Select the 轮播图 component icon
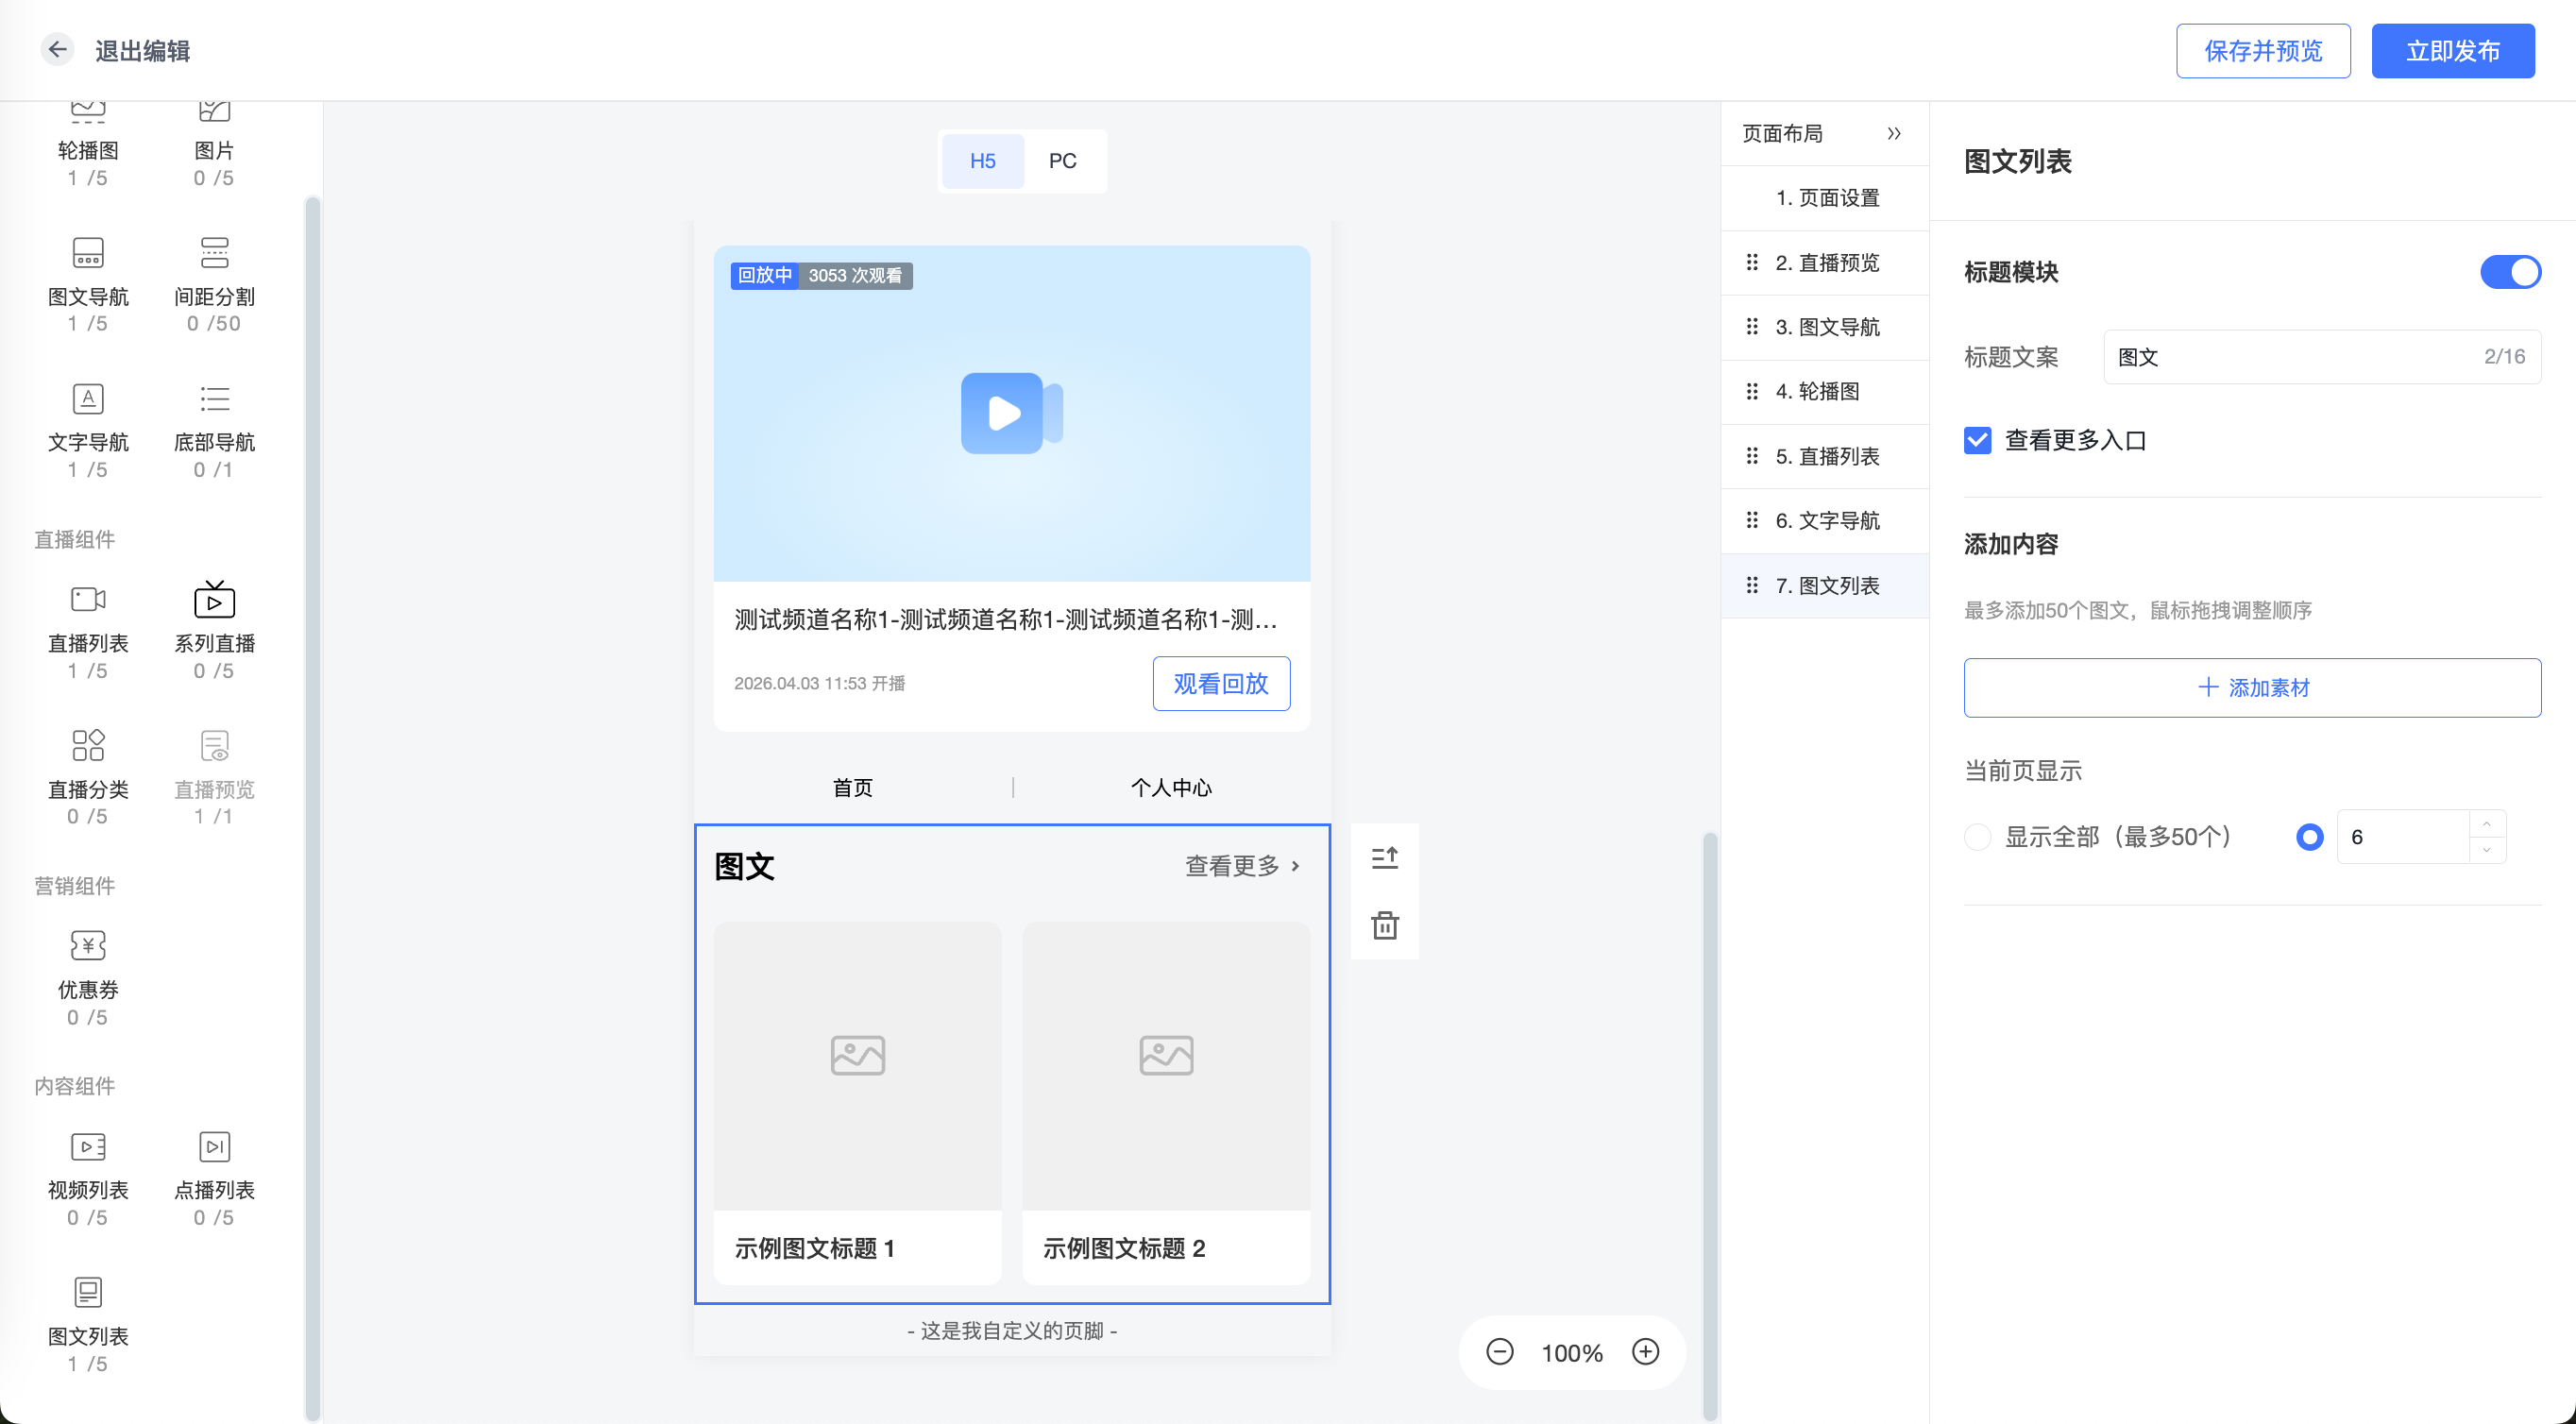 pos(88,112)
